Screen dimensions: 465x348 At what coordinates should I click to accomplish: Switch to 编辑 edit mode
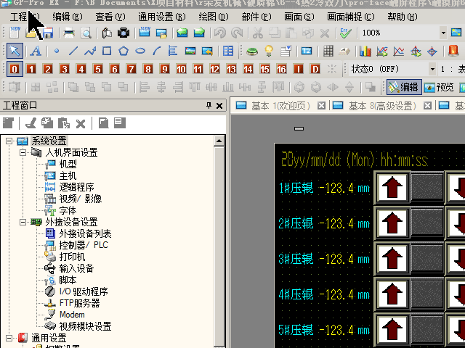[x=403, y=87]
